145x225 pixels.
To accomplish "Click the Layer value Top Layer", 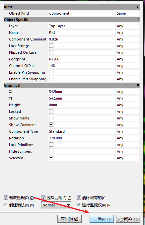I will coord(82,26).
